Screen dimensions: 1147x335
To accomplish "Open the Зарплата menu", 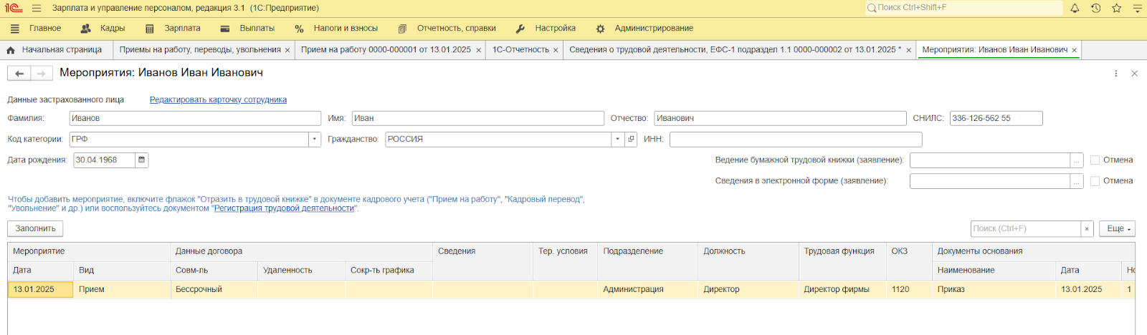I will click(x=182, y=29).
